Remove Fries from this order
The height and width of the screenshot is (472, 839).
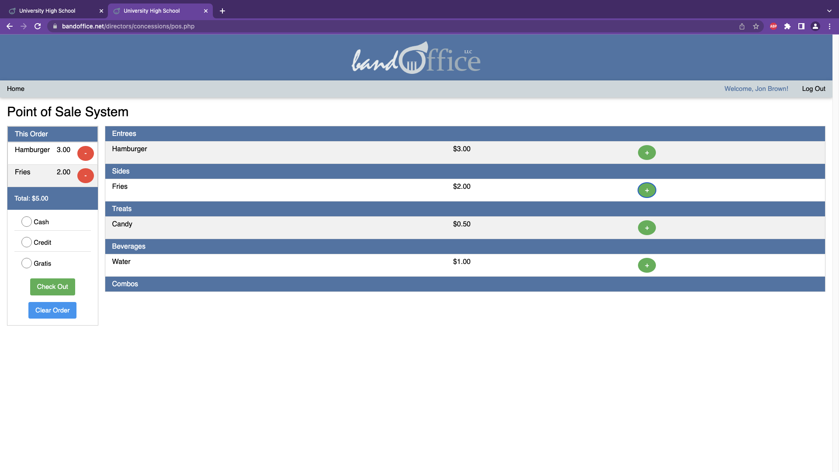(86, 176)
